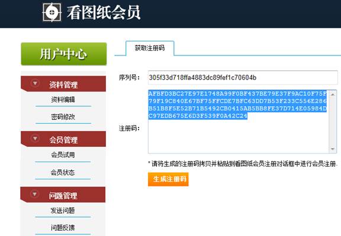341x236 pixels.
Task: Click the 资料管理 section header
Action: (63, 84)
